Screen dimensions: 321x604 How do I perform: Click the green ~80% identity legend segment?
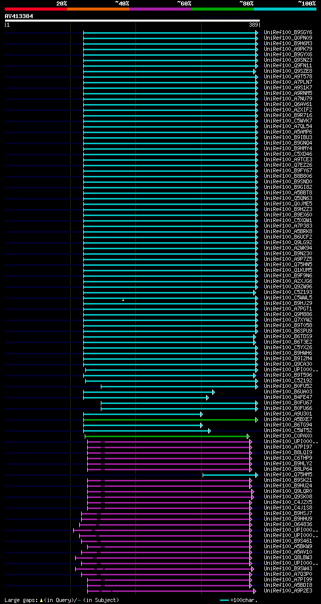click(223, 9)
